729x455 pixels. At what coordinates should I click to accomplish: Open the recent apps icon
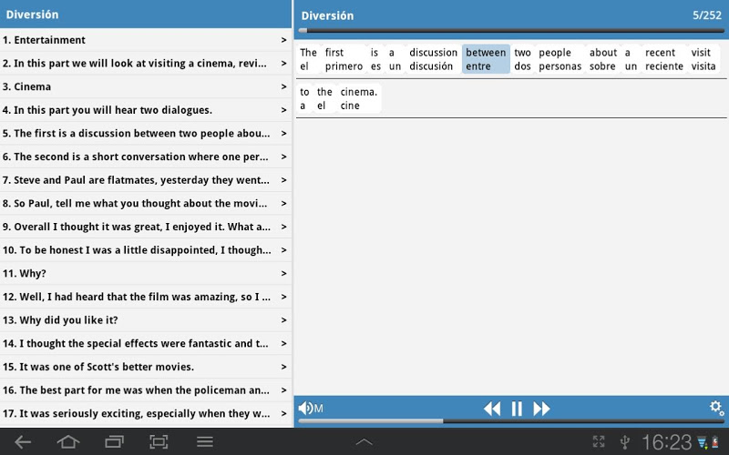click(x=114, y=442)
